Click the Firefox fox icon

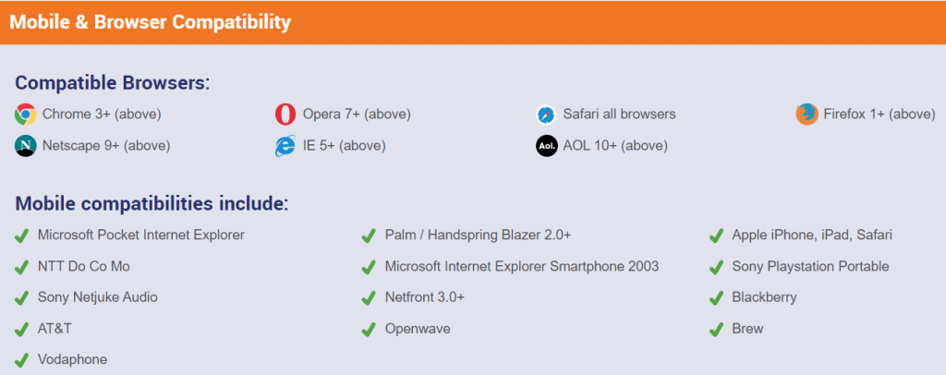pyautogui.click(x=807, y=114)
